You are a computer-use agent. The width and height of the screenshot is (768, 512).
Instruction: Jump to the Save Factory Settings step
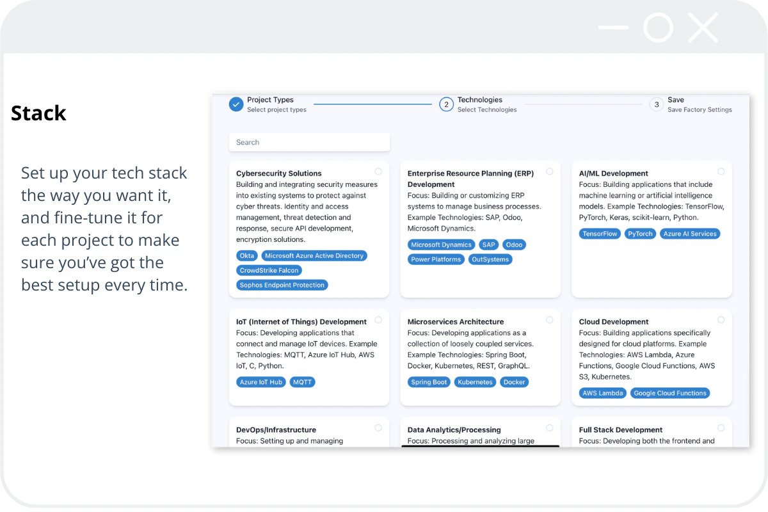(656, 104)
